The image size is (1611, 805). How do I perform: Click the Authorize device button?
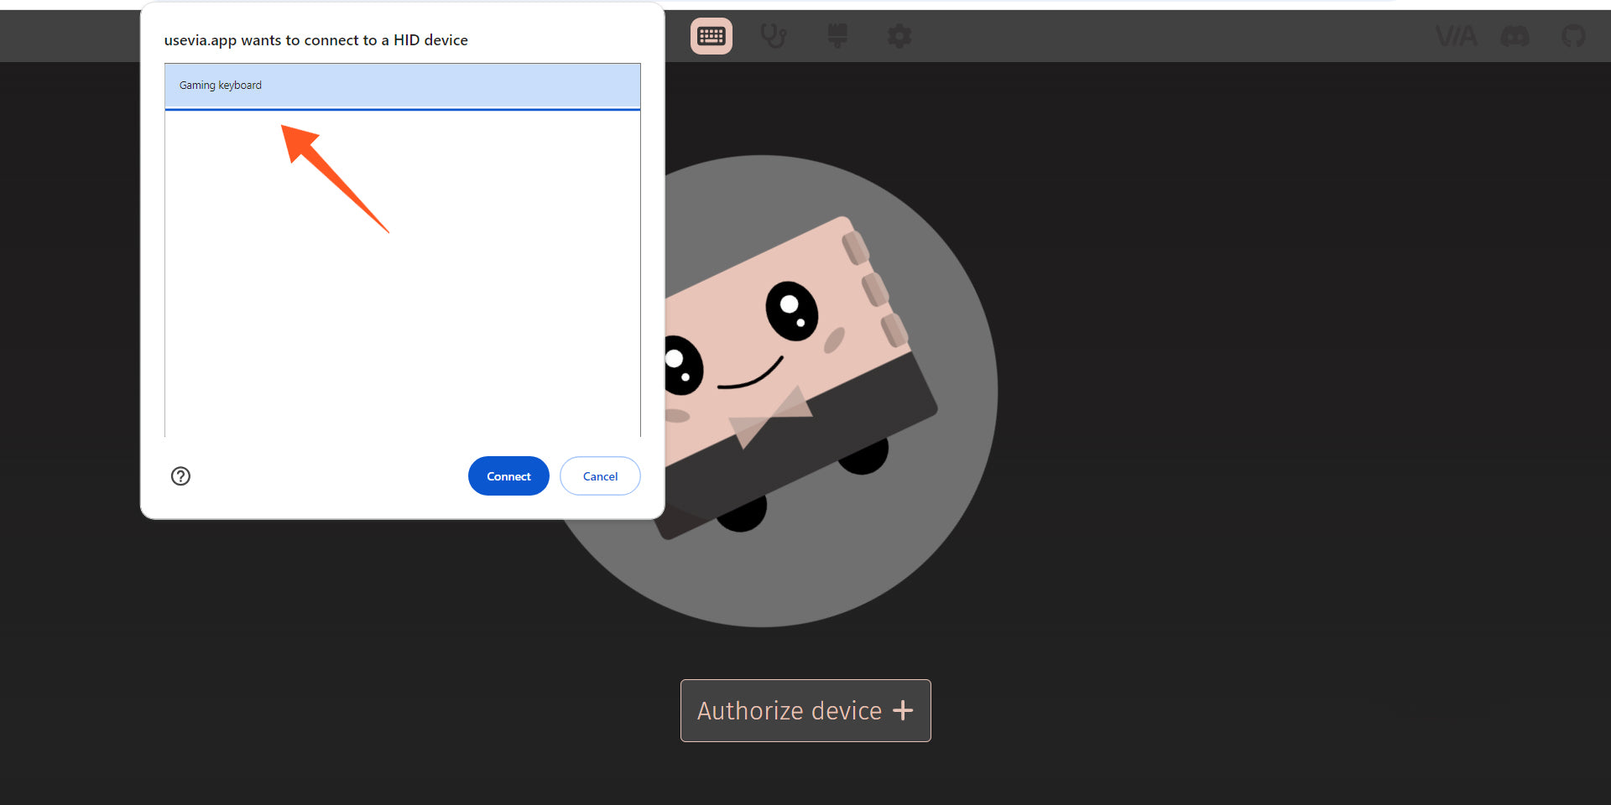tap(805, 710)
